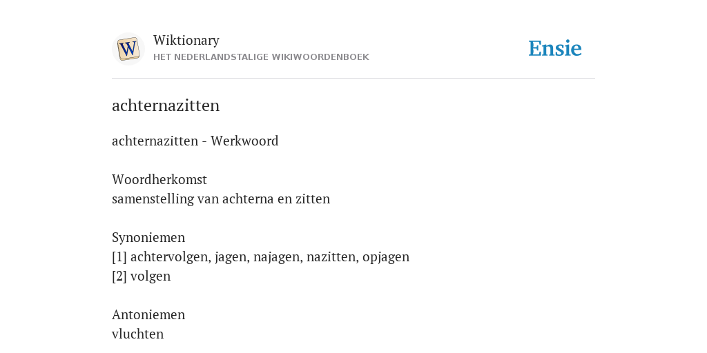Click 'samenstelling van achterna en zitten' text

(x=221, y=199)
